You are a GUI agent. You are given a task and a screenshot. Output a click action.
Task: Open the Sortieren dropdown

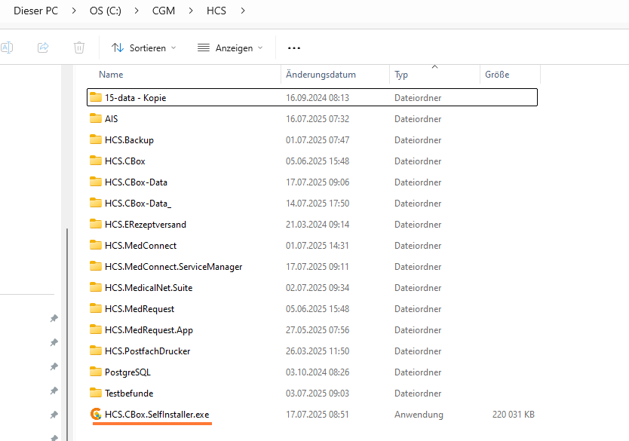pyautogui.click(x=143, y=47)
